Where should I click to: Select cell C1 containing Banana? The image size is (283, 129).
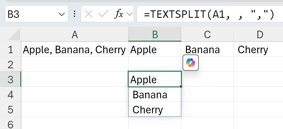(x=207, y=49)
